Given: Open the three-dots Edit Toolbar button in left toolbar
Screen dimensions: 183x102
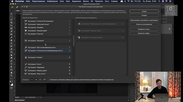Looking at the screenshot, I should point(11,79).
